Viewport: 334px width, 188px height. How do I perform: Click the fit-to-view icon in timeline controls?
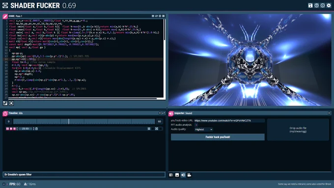coord(157,129)
